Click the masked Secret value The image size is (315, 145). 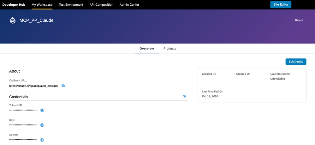pos(23,140)
